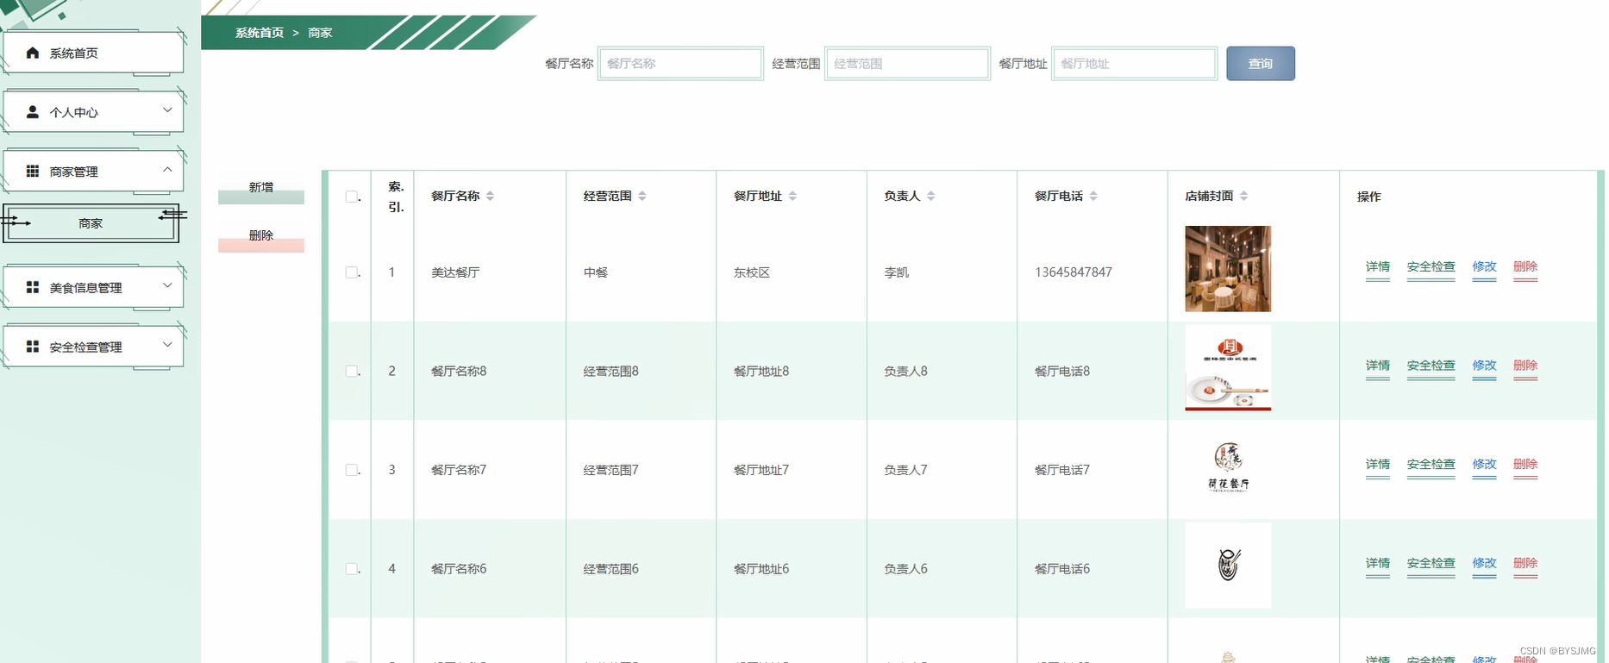Click 删除 for 餐厅名称7 row
This screenshot has height=663, width=1609.
click(x=1525, y=465)
